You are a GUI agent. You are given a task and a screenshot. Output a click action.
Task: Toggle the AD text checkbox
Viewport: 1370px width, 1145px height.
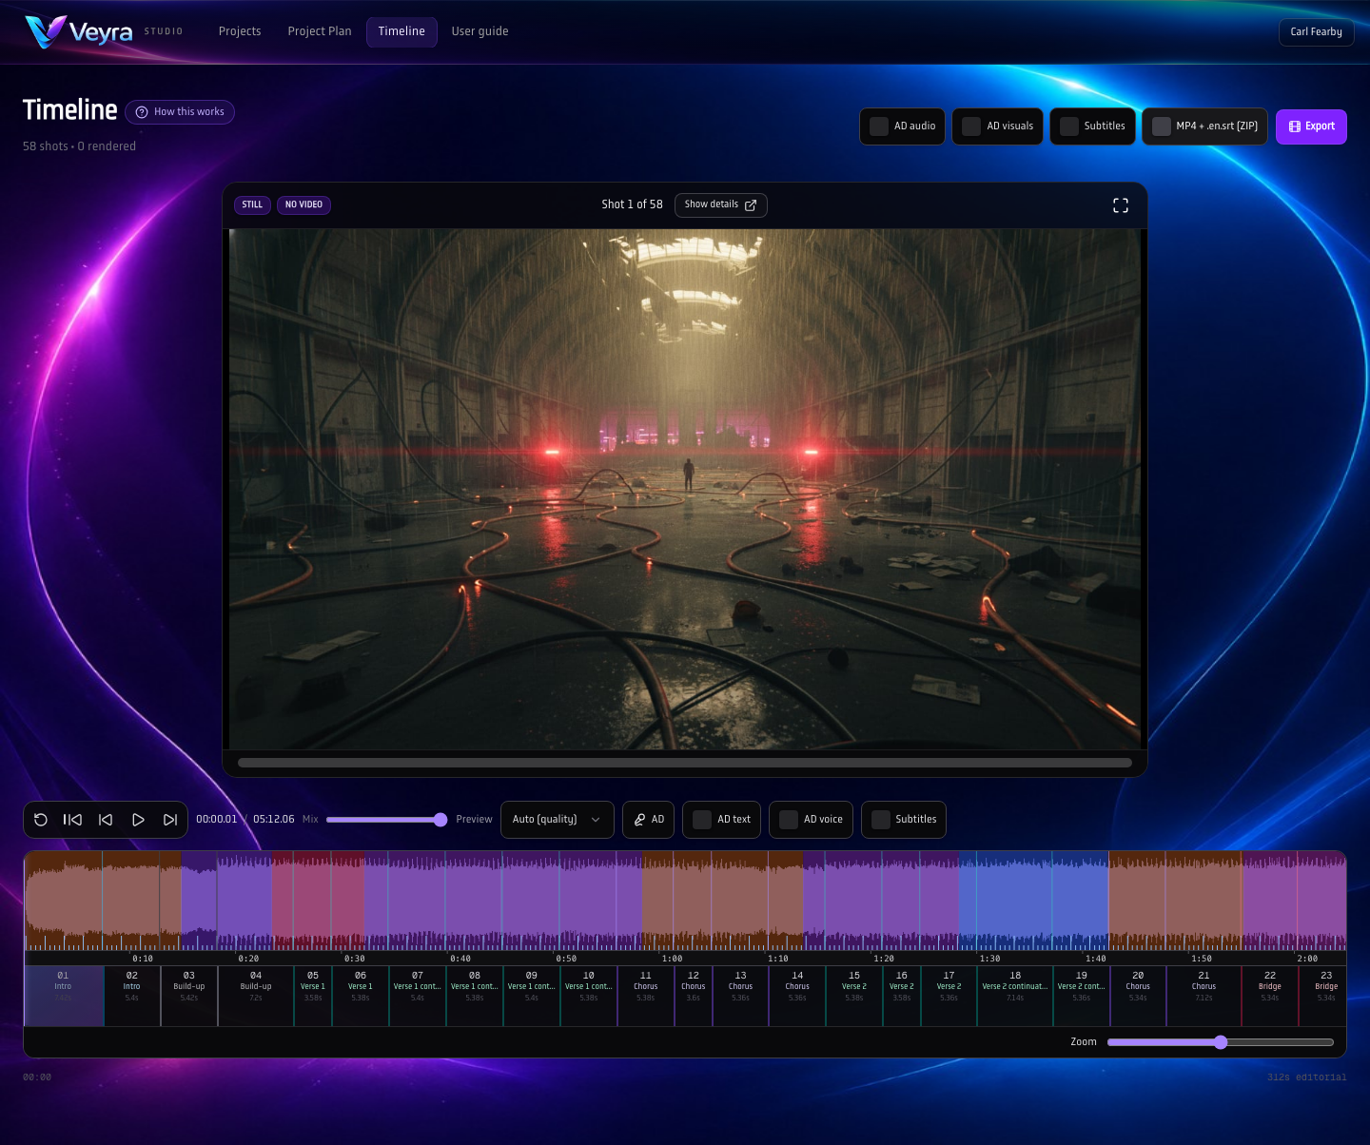702,820
